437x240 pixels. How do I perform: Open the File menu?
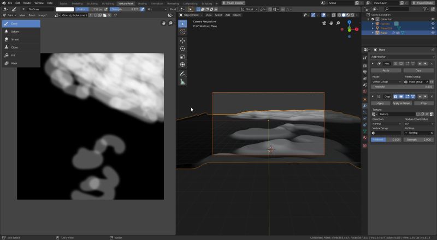[x=10, y=3]
